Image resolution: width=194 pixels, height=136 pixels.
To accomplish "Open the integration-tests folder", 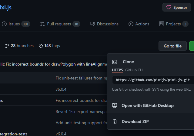I will tap(14, 134).
